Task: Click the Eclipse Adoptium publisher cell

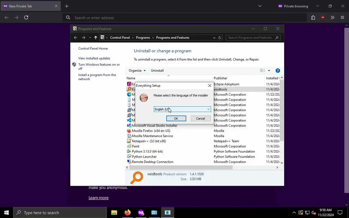Action: pos(226,84)
